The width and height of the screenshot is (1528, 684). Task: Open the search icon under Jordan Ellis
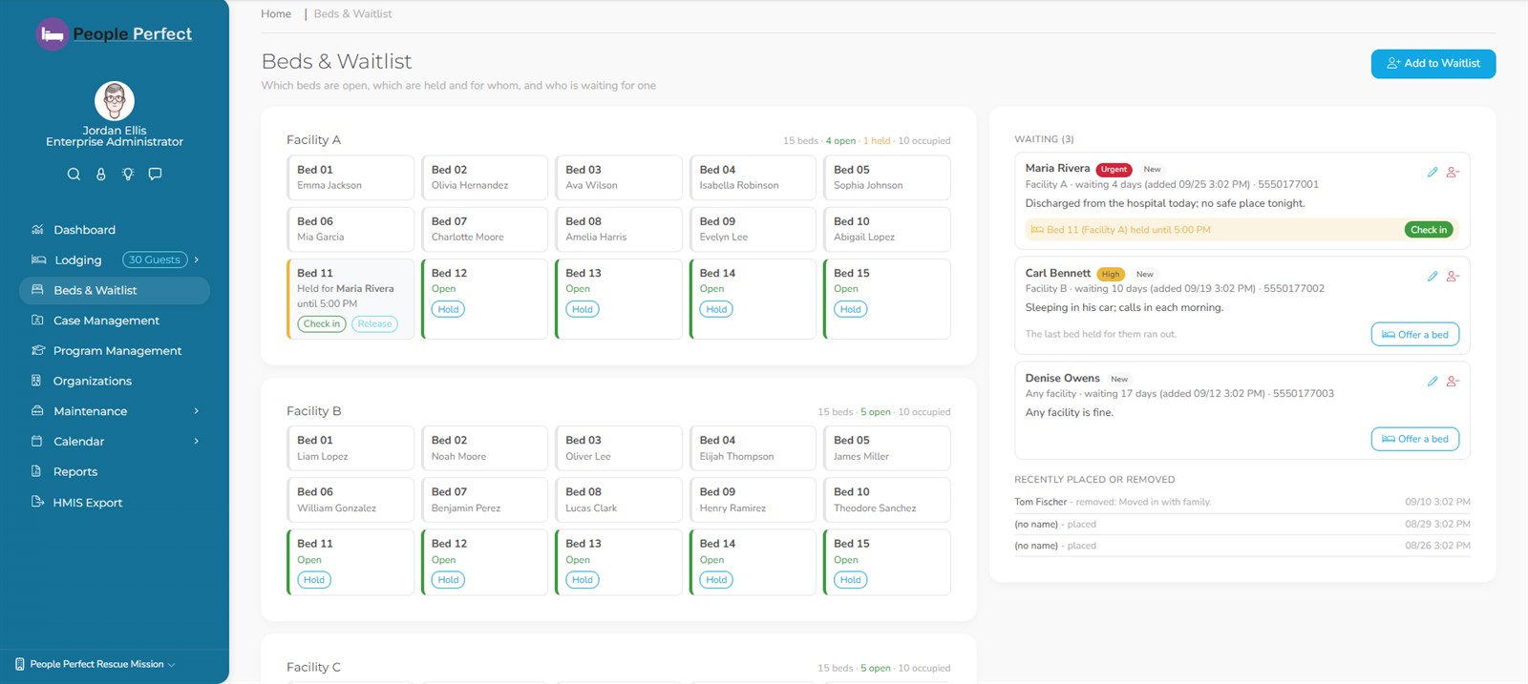pyautogui.click(x=74, y=174)
